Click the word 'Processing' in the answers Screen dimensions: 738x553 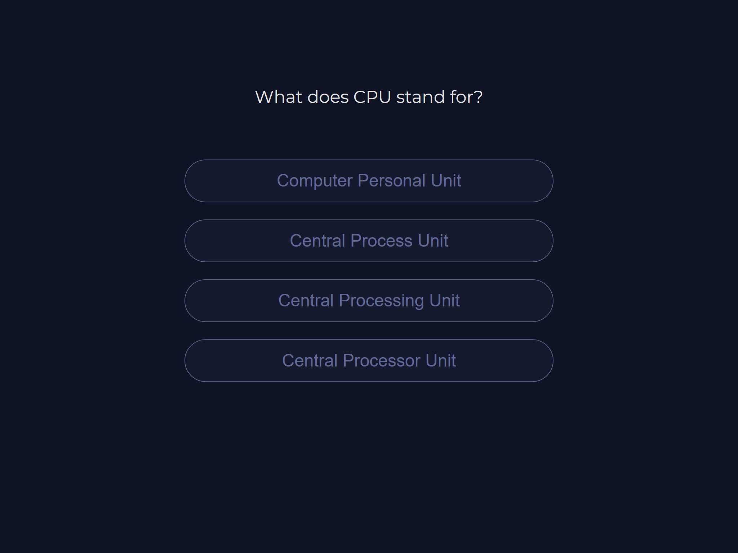coord(381,301)
